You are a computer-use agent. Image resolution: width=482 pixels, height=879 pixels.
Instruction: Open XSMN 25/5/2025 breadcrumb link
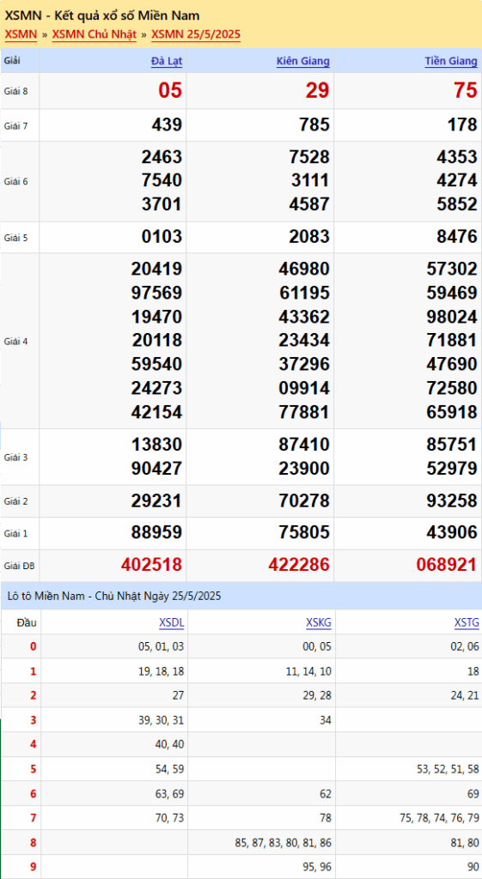point(196,34)
